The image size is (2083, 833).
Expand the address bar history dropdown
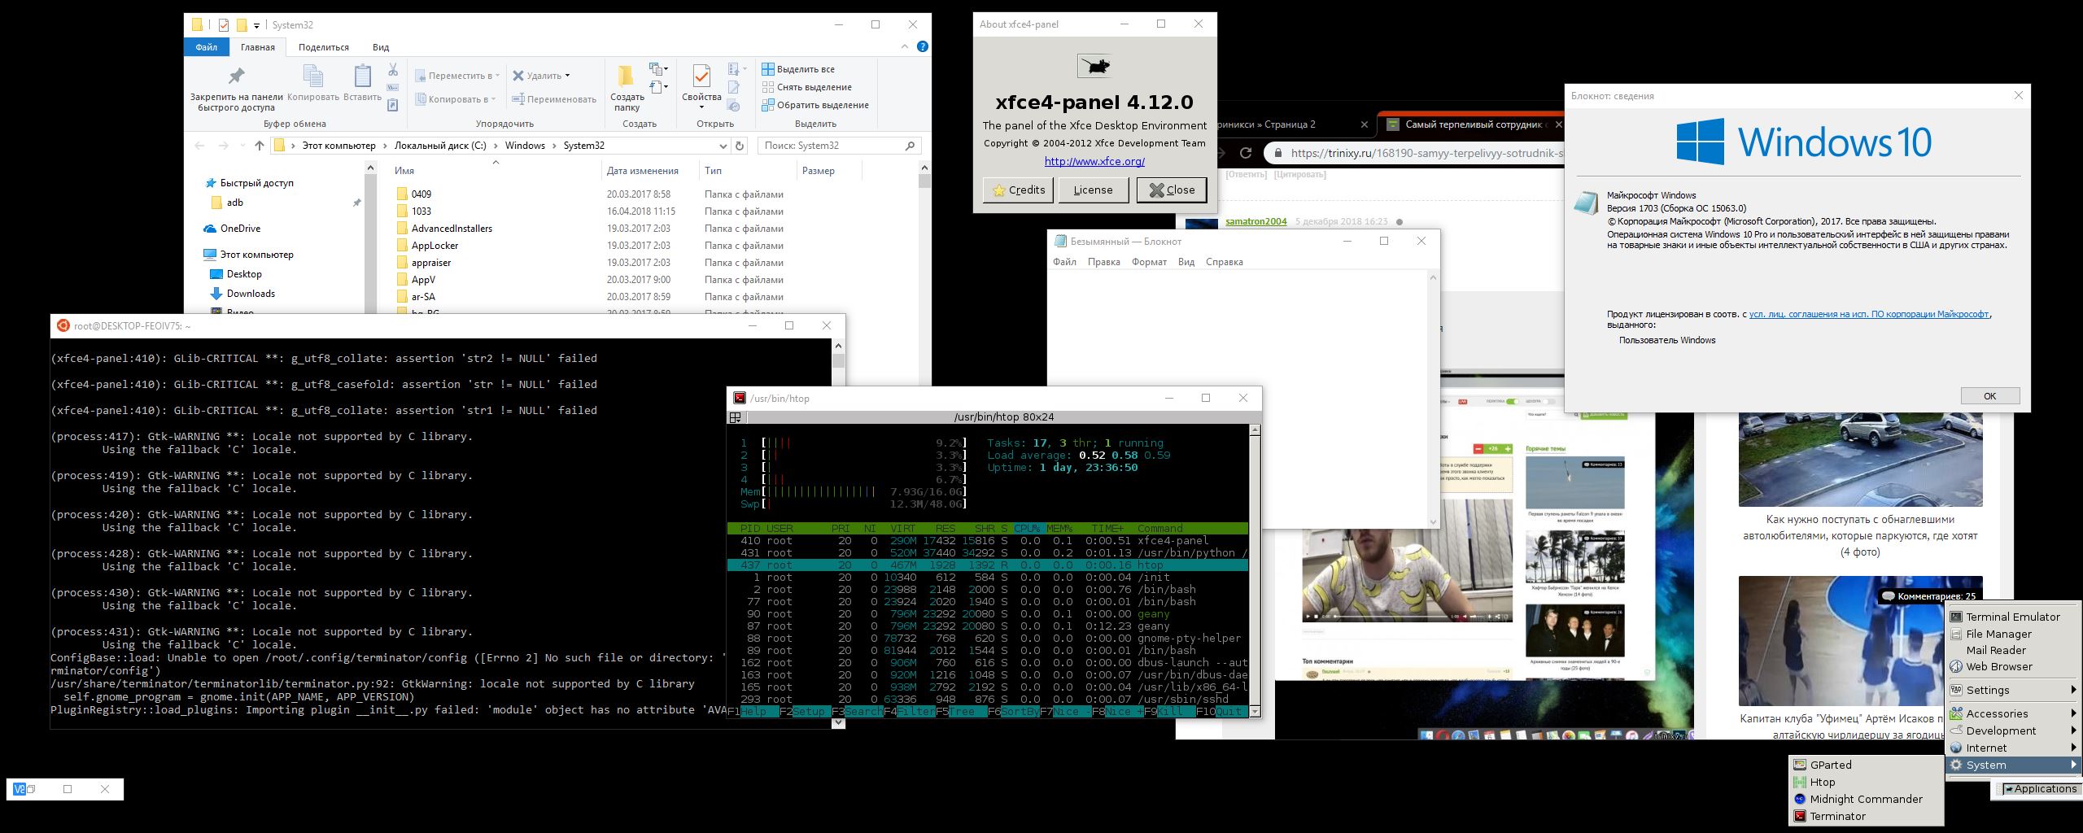pyautogui.click(x=723, y=146)
